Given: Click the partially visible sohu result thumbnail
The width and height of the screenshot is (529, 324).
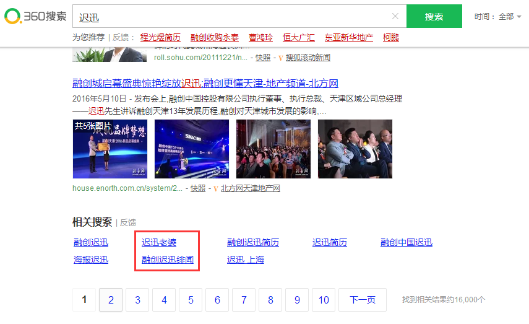Looking at the screenshot, I should [x=110, y=55].
